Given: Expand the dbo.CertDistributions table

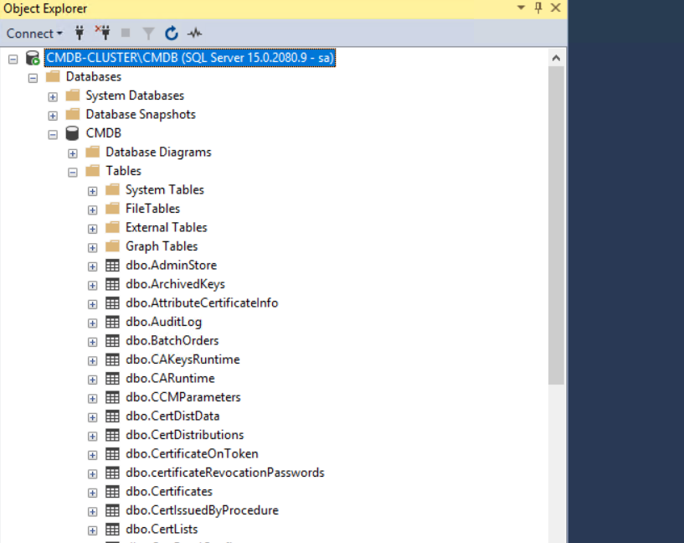Looking at the screenshot, I should coord(92,436).
